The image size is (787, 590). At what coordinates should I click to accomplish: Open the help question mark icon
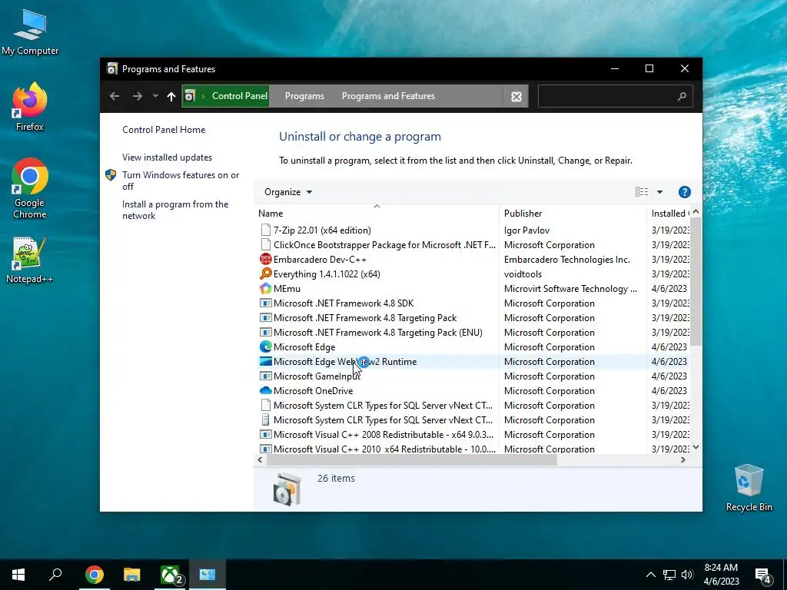click(x=684, y=192)
